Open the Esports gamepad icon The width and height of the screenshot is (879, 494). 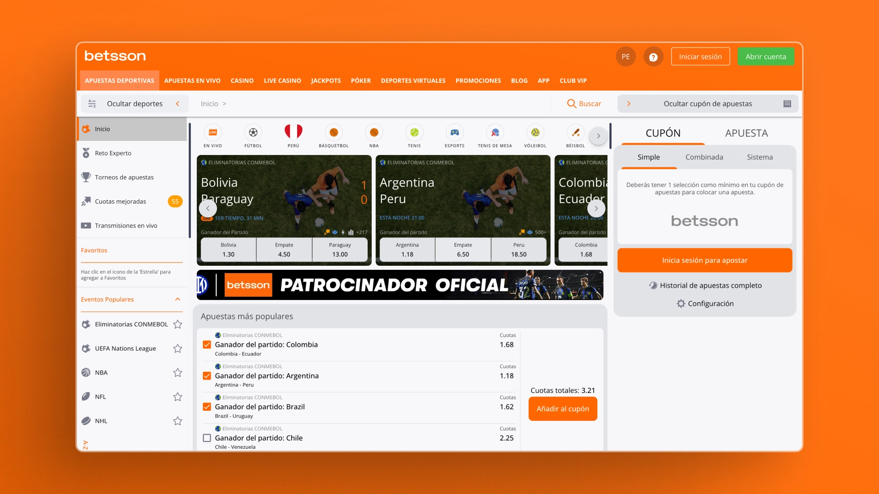[x=455, y=133]
